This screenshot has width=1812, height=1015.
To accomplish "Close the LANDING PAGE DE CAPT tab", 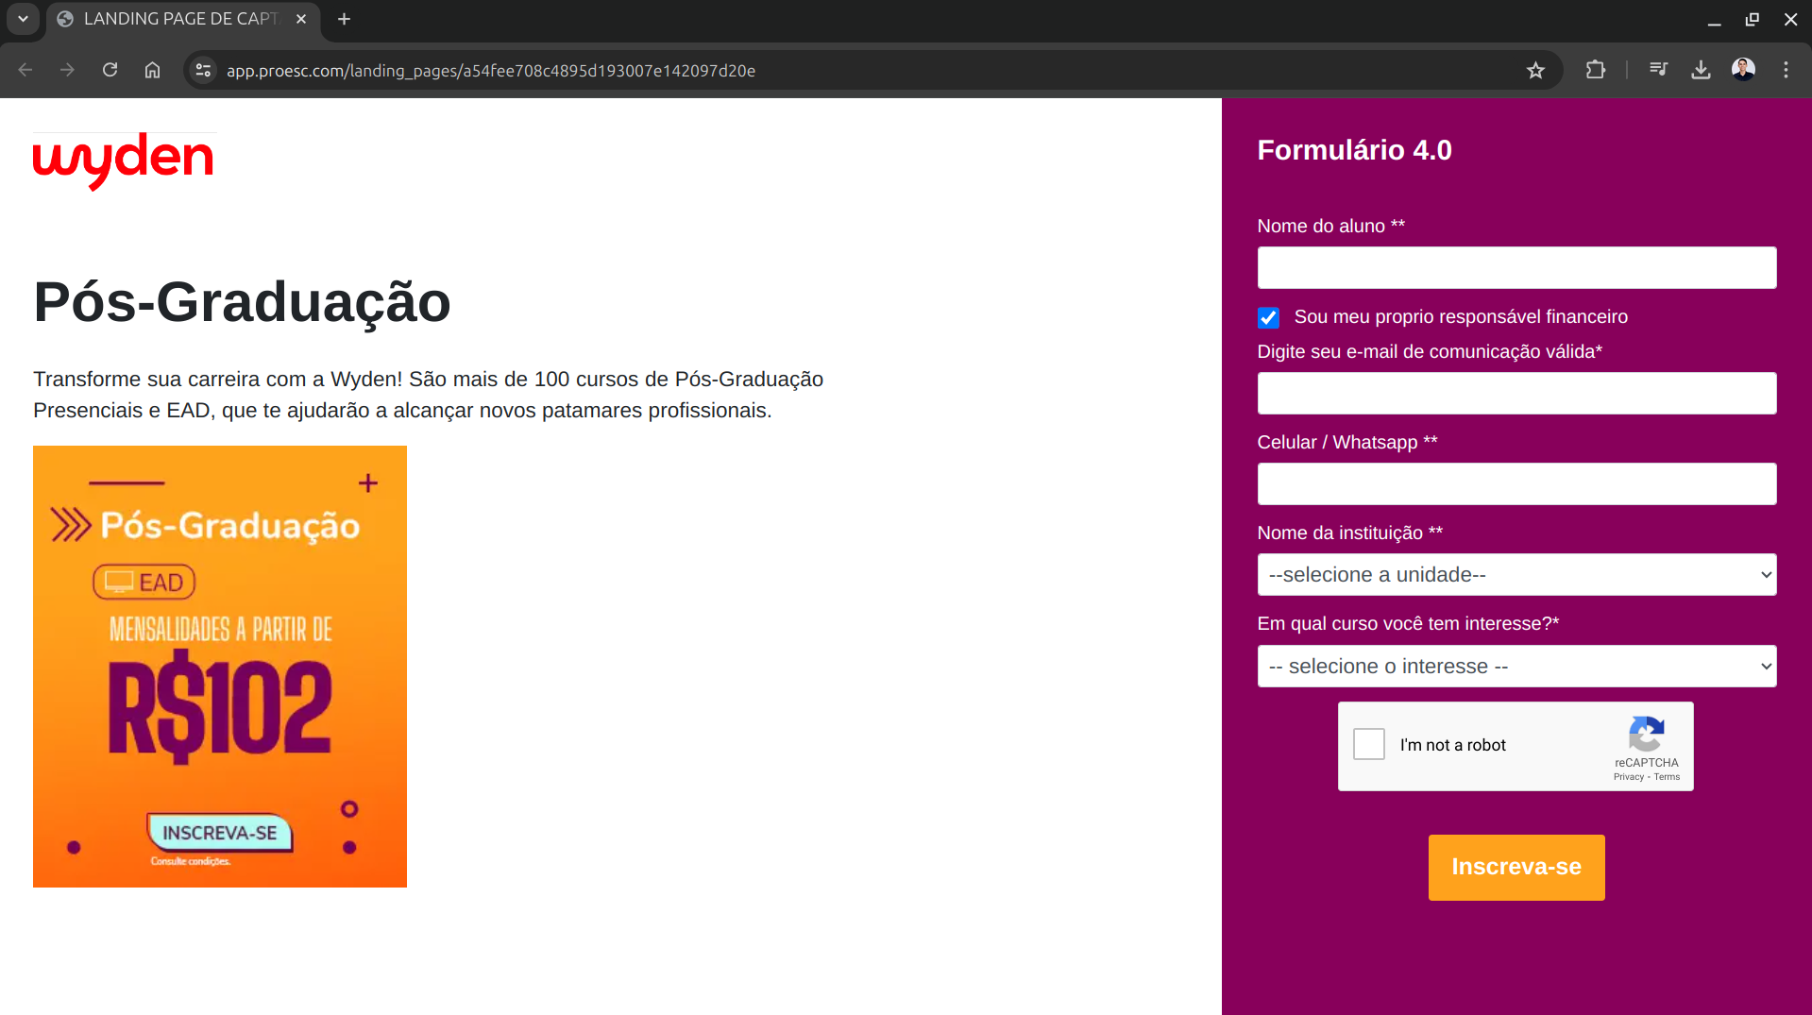I will coord(301,19).
